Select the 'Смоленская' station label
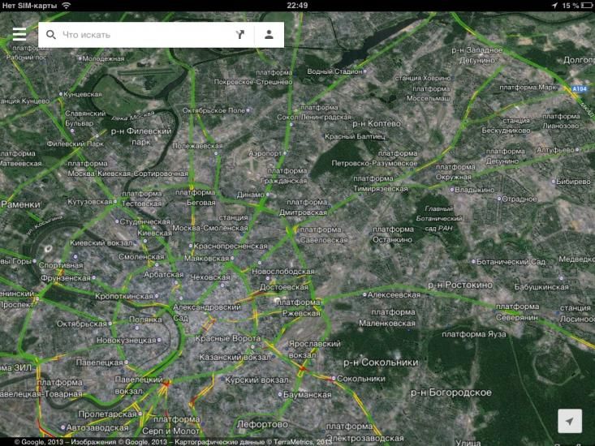The height and width of the screenshot is (446, 595). click(141, 256)
